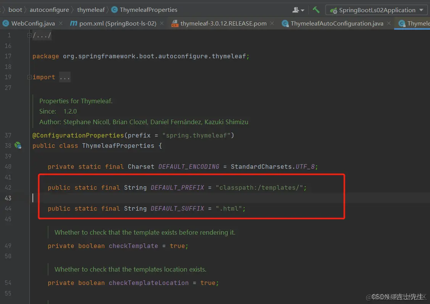The width and height of the screenshot is (430, 304).
Task: Click the SpringBootLs02Application run config icon
Action: [333, 10]
